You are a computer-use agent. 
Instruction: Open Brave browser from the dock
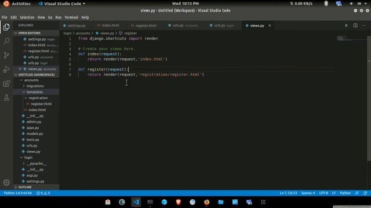179,202
